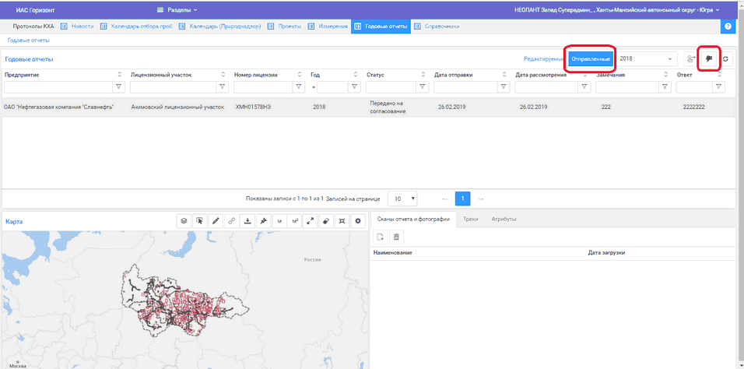Toggle area measurement M² tool
This screenshot has height=369, width=744.
click(295, 221)
